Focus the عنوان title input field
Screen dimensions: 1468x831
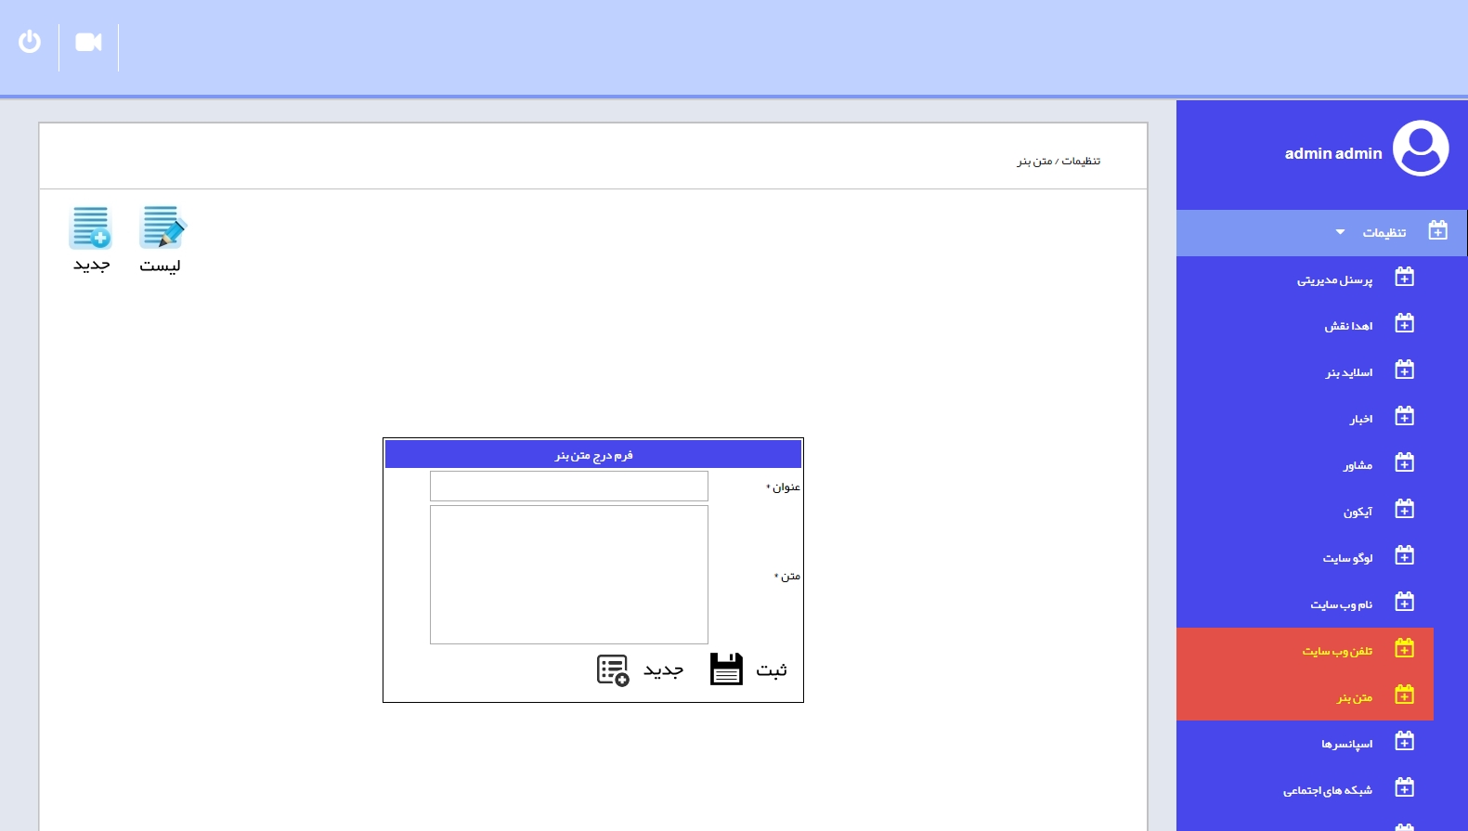pos(568,487)
